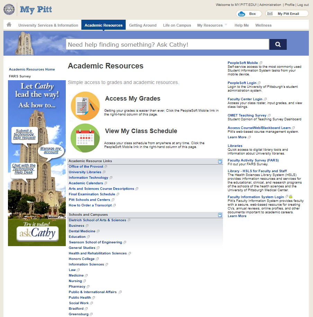Click in the Ask Cathy search field
The image size is (313, 317).
[x=167, y=44]
